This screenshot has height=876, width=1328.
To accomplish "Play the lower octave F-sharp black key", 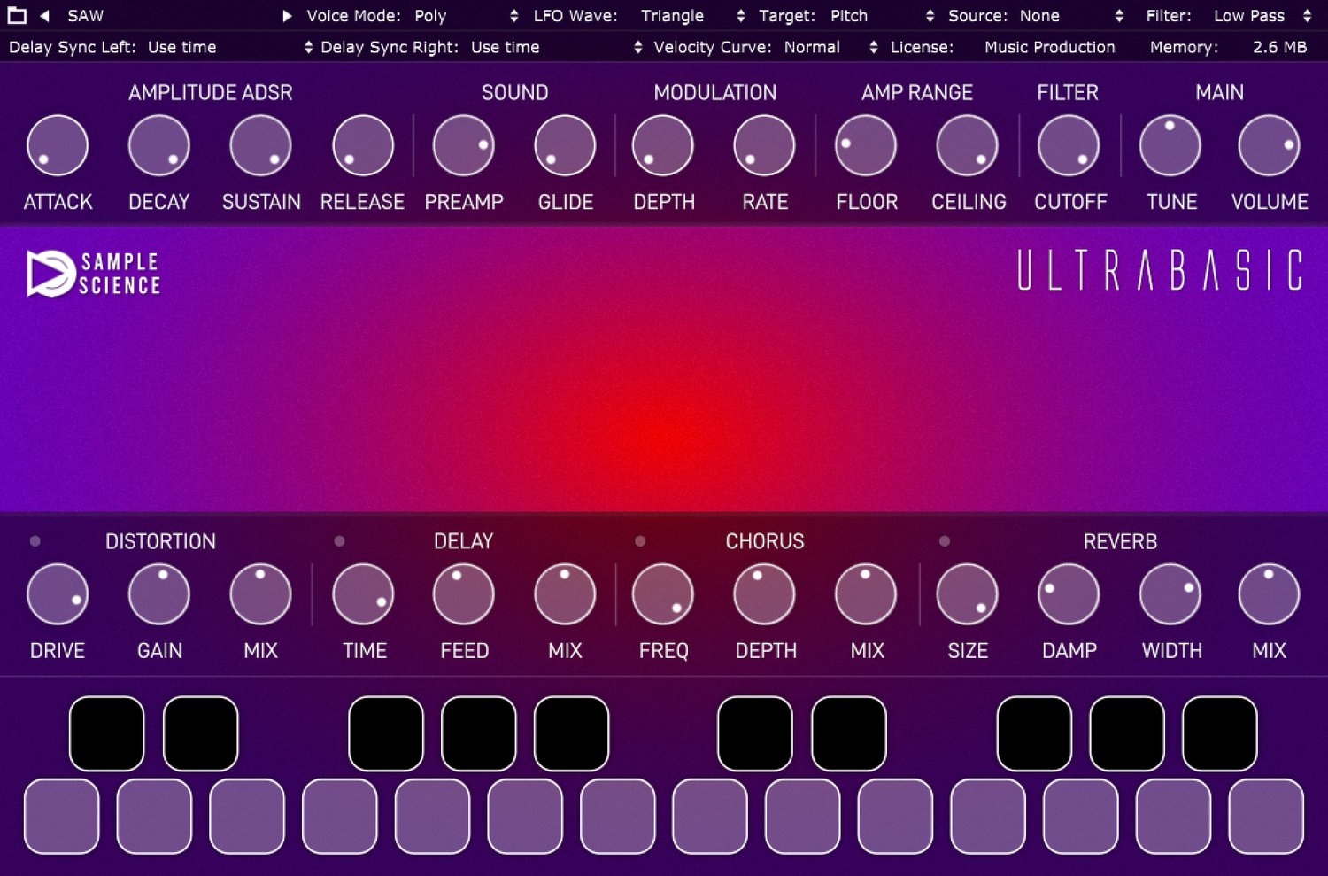I will click(386, 733).
